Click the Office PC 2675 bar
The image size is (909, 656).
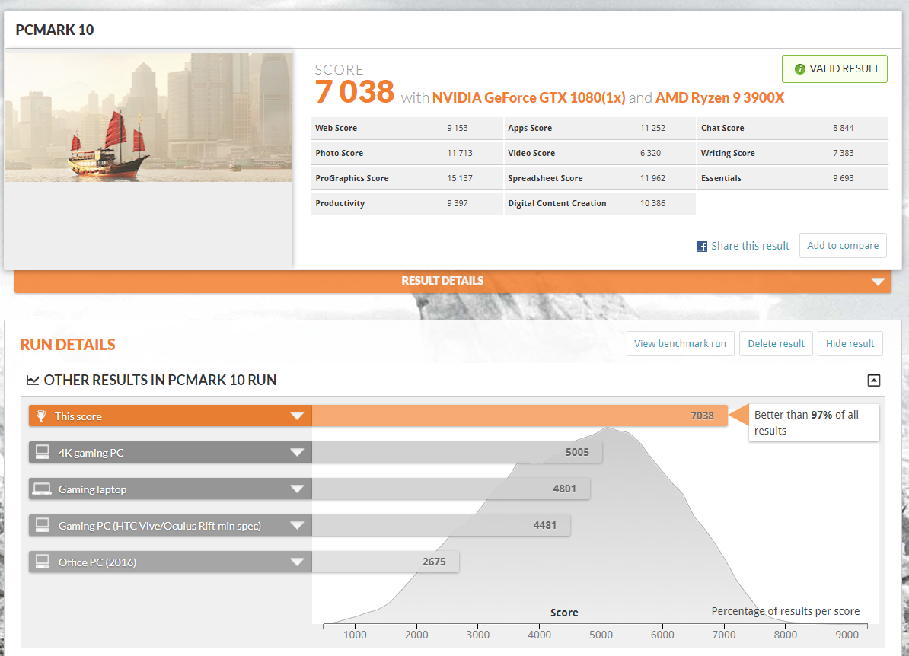pyautogui.click(x=385, y=562)
